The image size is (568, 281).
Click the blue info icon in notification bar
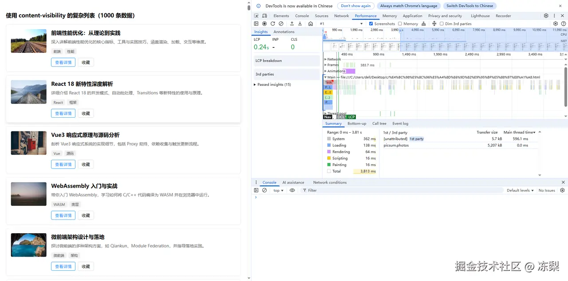pos(258,6)
